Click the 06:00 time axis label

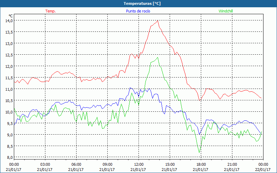(x=76, y=164)
